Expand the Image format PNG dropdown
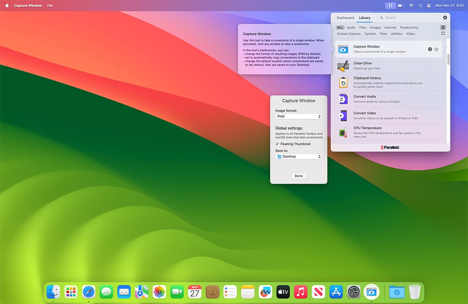This screenshot has width=468, height=304. (x=298, y=116)
